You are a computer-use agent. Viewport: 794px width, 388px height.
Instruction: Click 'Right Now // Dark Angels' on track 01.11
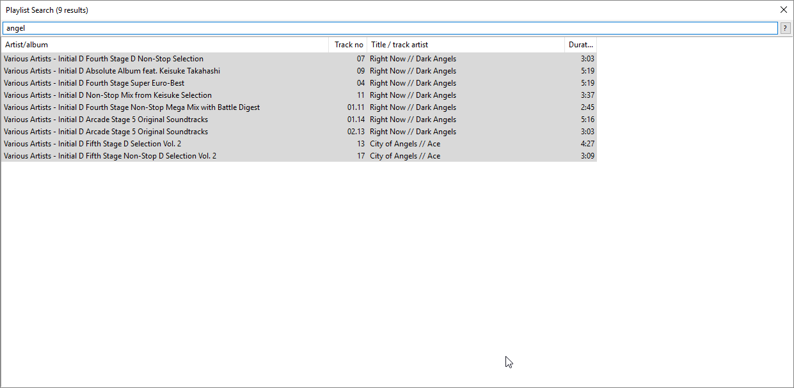coord(413,107)
